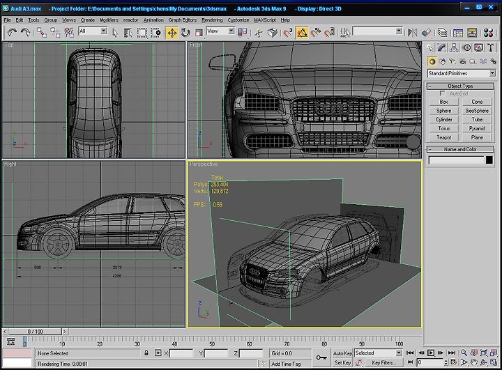502x370 pixels.
Task: Click the GeoSphere object type button
Action: [477, 110]
